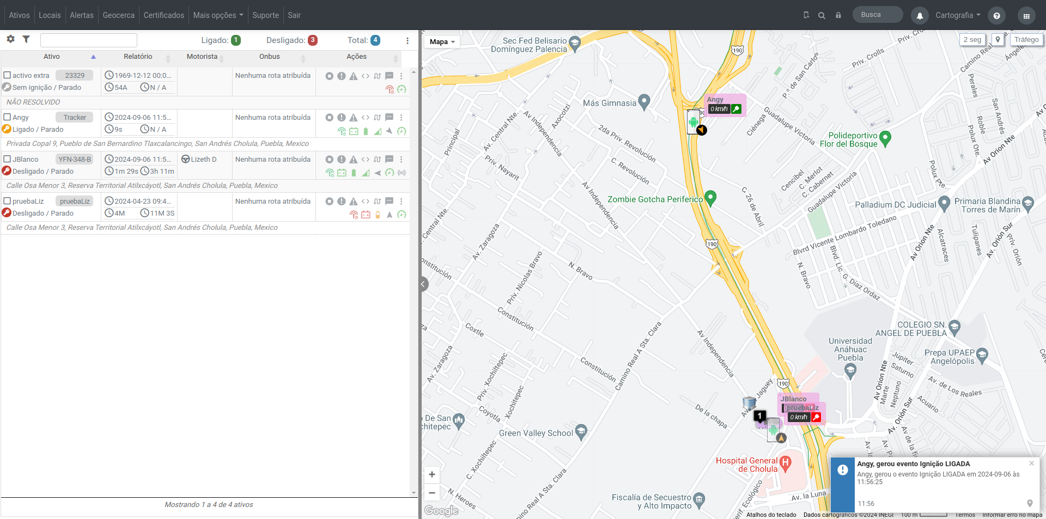Screen dimensions: 1046x519
Task: Click the 2 seg refresh interval button
Action: (972, 40)
